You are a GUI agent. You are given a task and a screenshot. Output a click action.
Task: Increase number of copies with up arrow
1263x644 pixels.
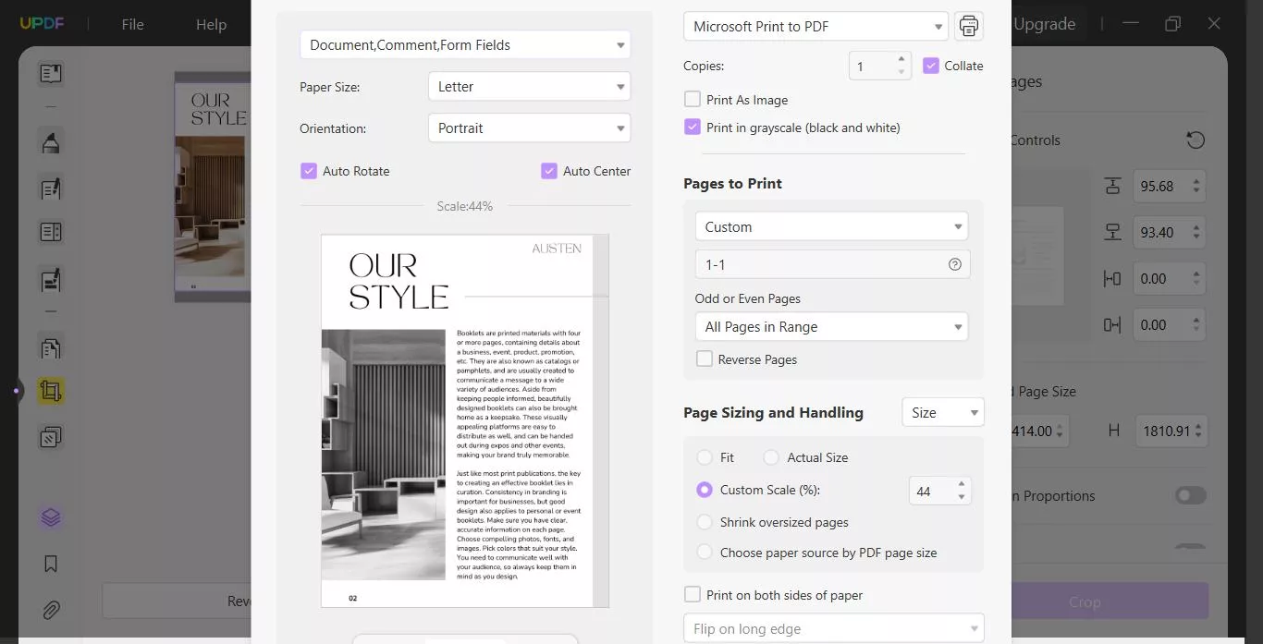pyautogui.click(x=901, y=59)
